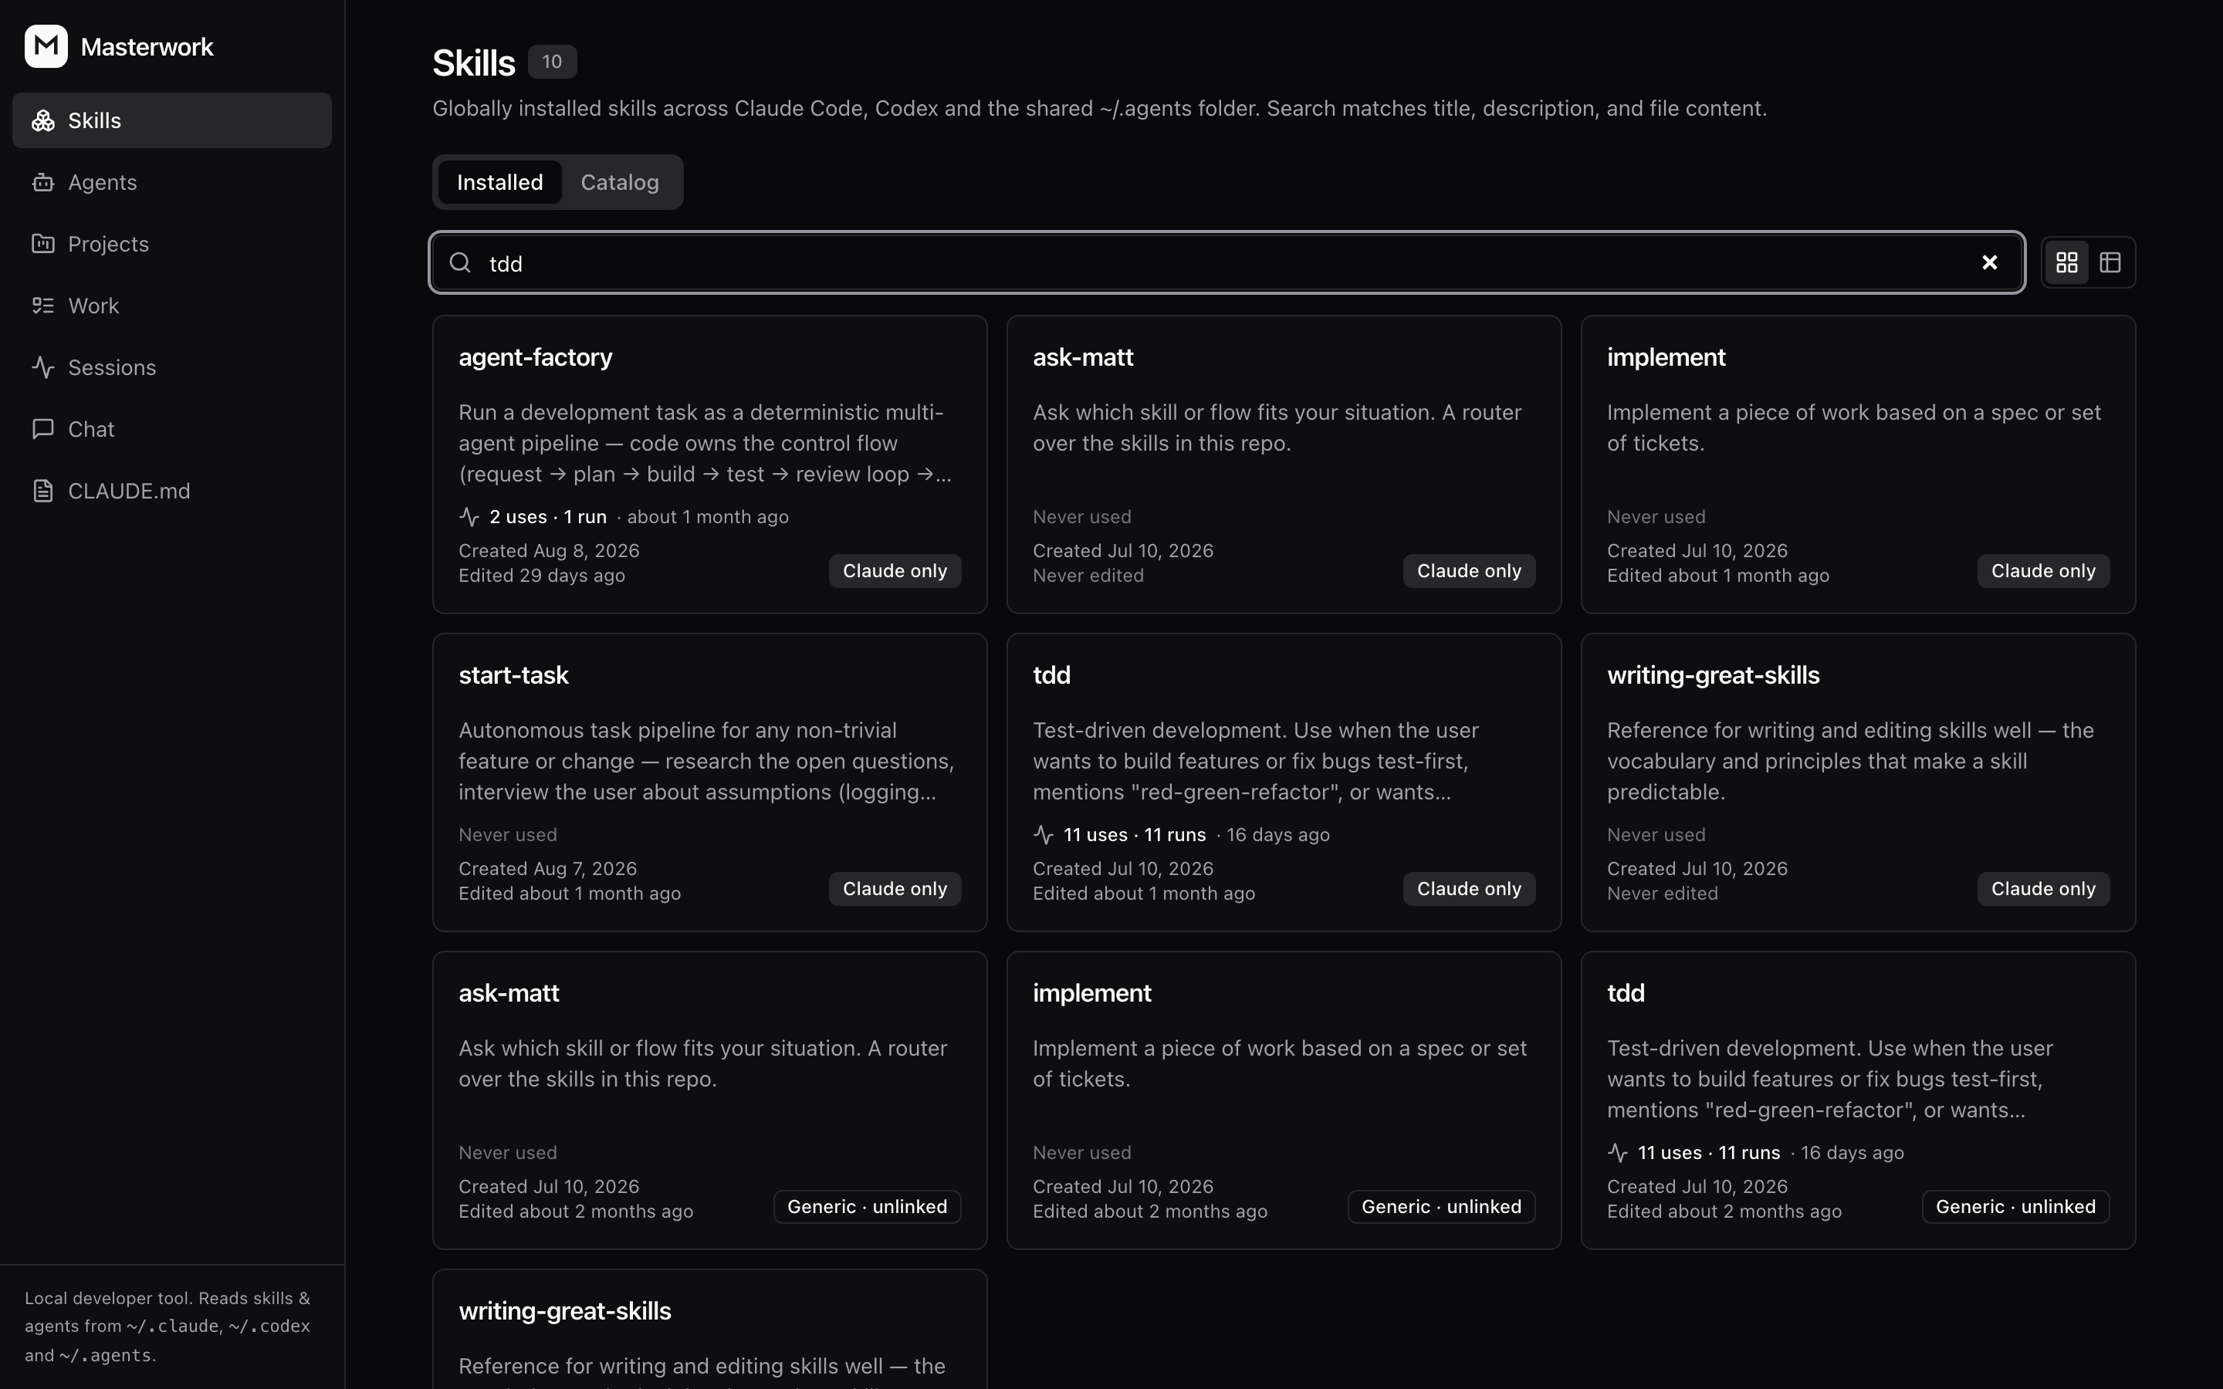Click "Edited 29 days ago" text
Image resolution: width=2223 pixels, height=1389 pixels.
pos(542,575)
